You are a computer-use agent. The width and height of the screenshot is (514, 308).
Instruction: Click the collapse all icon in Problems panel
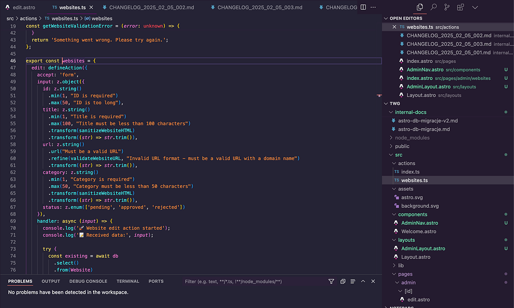(x=342, y=281)
